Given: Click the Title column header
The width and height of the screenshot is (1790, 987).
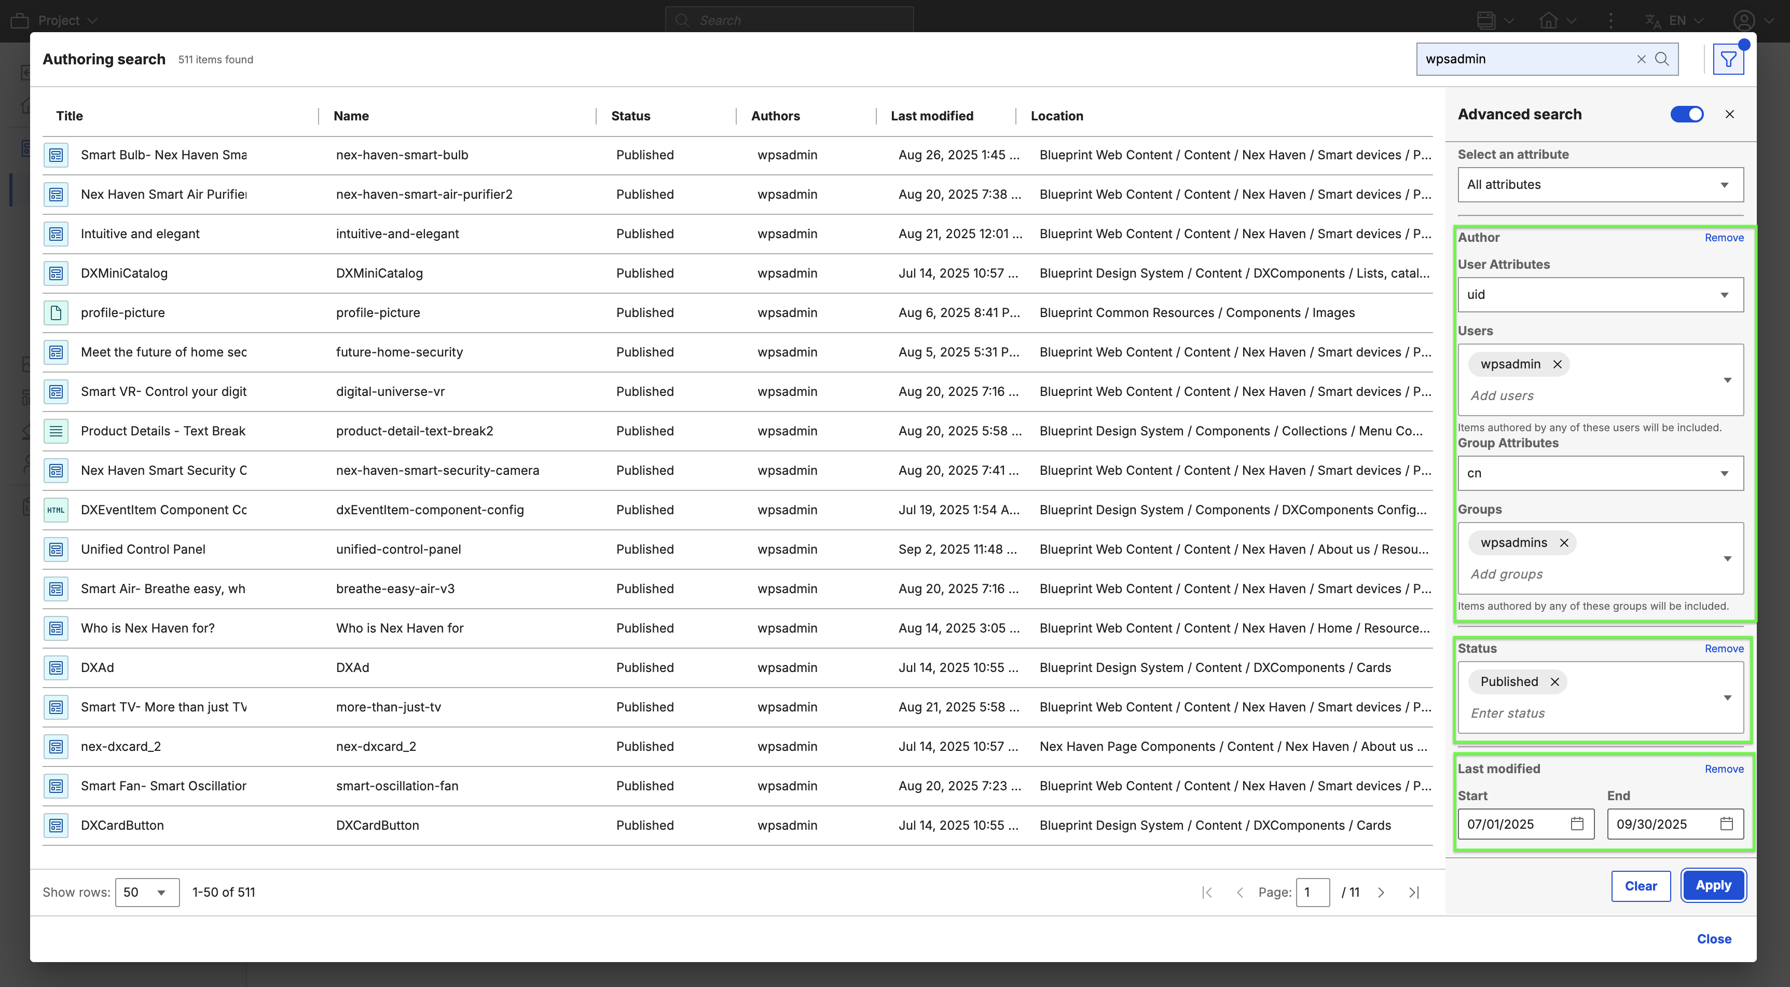Looking at the screenshot, I should (x=70, y=116).
